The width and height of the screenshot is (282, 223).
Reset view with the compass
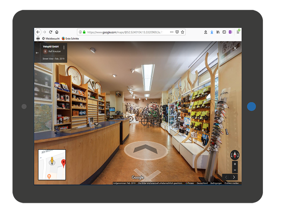point(235,155)
